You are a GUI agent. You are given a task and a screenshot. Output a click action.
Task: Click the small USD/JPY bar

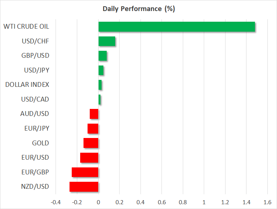pyautogui.click(x=101, y=70)
